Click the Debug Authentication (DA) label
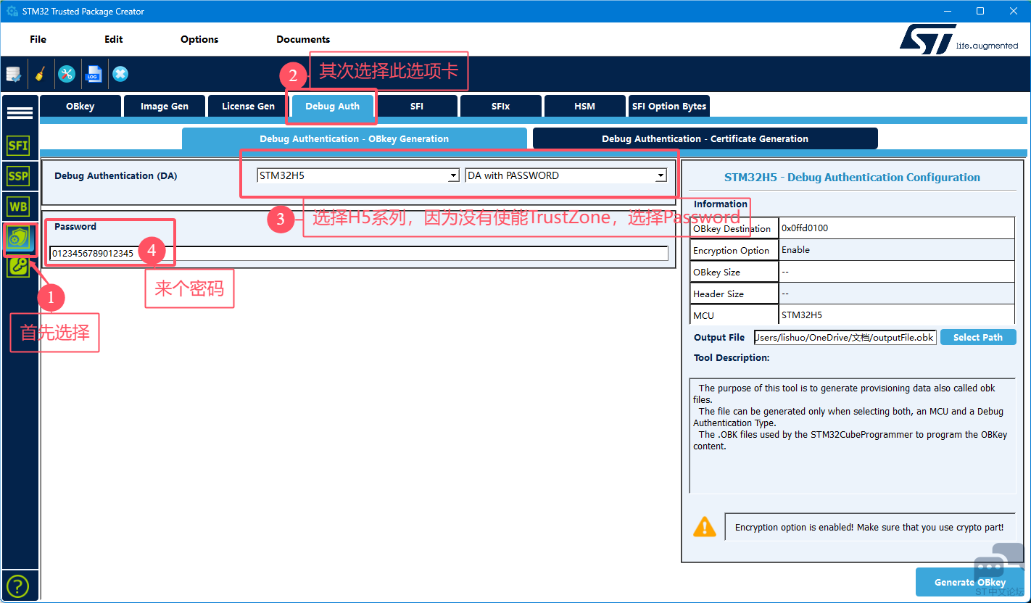The height and width of the screenshot is (603, 1031). [x=116, y=175]
